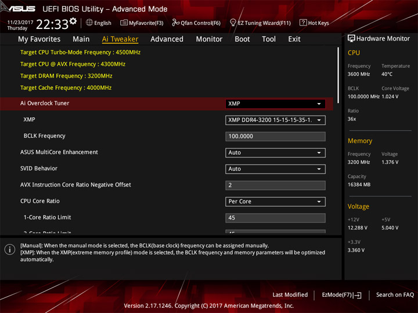Click the MyFavorite list icon

(124, 23)
